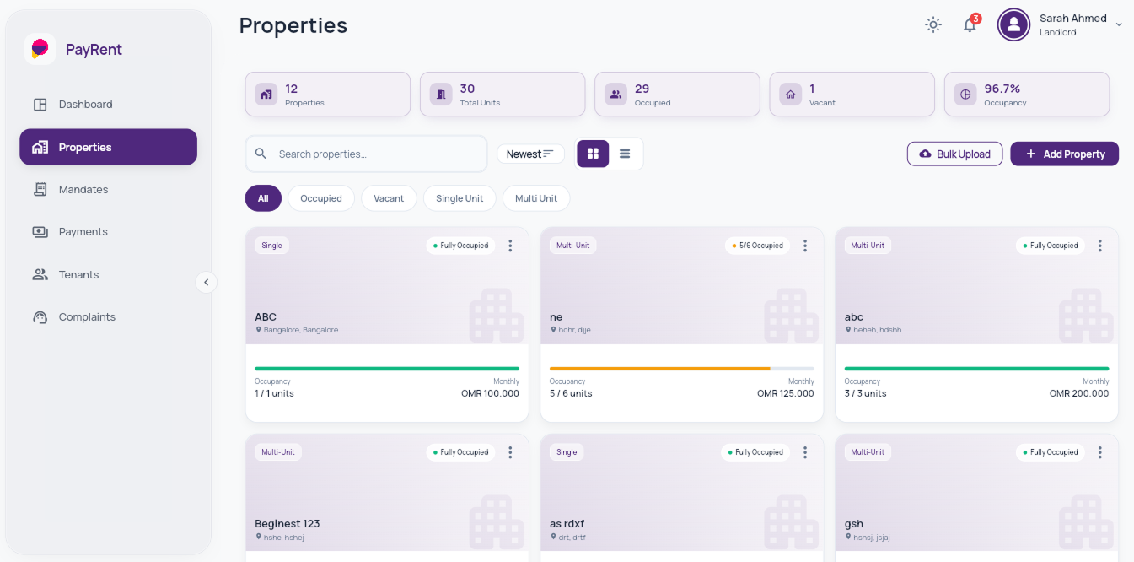Image resolution: width=1134 pixels, height=562 pixels.
Task: Click the Properties page heading
Action: click(x=293, y=25)
